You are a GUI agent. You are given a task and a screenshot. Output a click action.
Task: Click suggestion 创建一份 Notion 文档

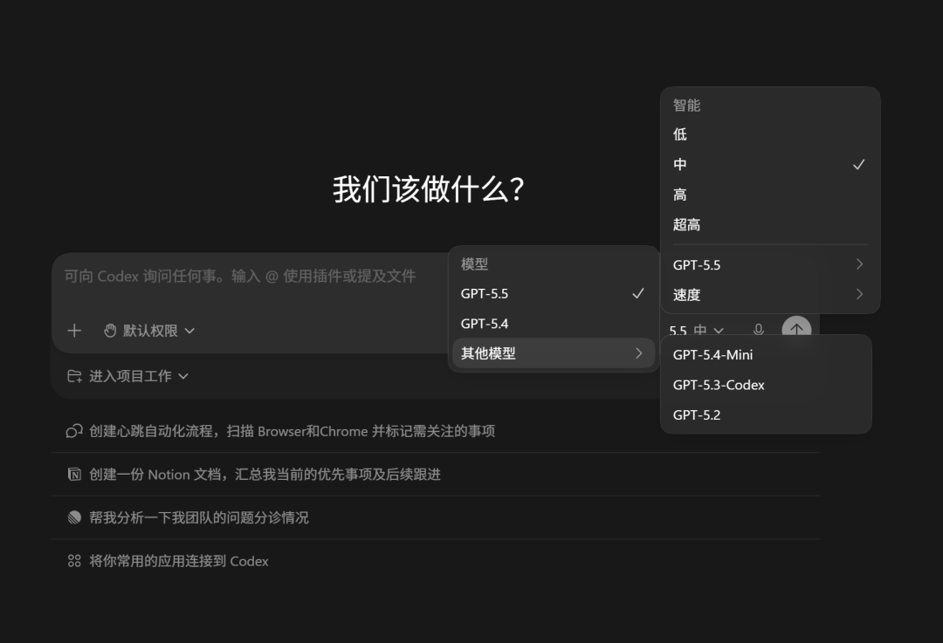(436, 474)
